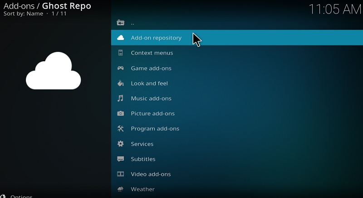Click the 11:05 AM clock
Screen dimensions: 363x198
(335, 10)
